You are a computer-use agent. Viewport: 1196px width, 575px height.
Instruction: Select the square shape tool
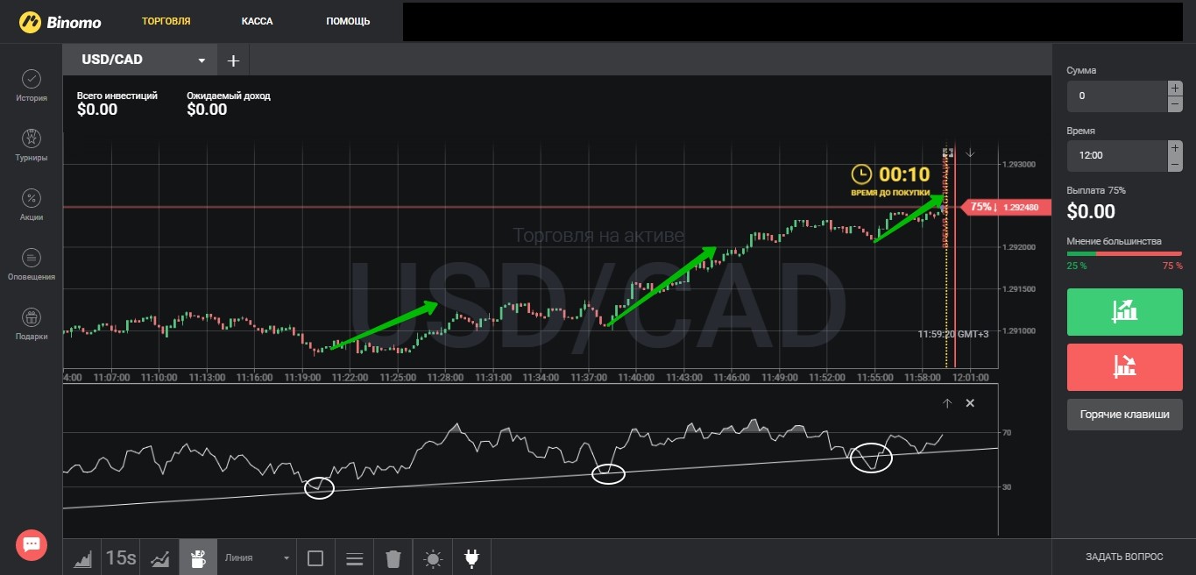click(x=315, y=558)
